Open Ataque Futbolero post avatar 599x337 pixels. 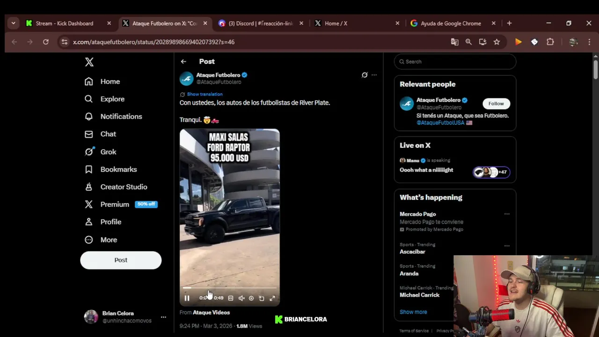pos(186,78)
